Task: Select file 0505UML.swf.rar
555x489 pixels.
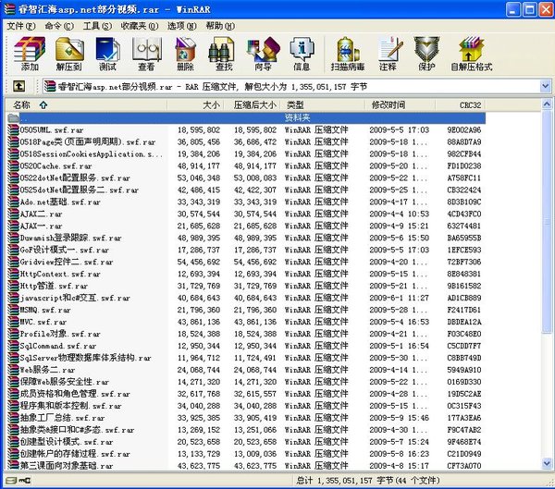Action: point(245,129)
